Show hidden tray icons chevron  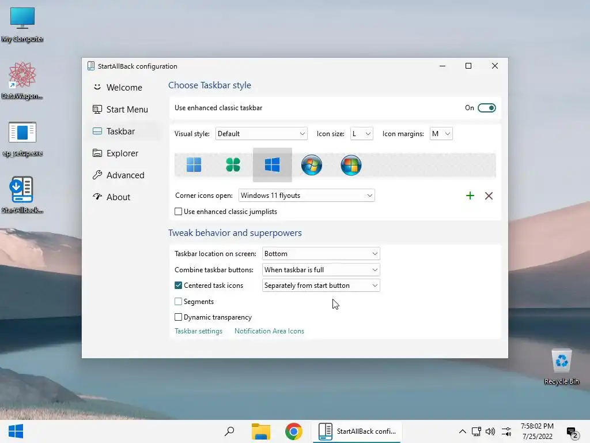point(463,431)
